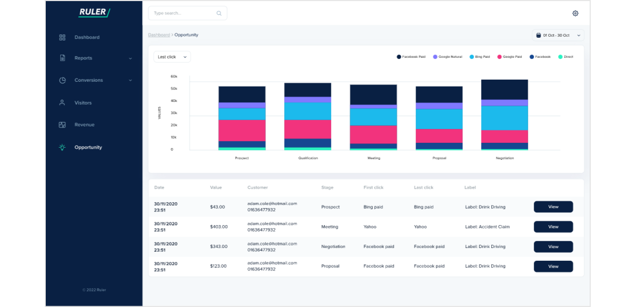Expand the 01 Oct - 30 Oct date range selector

[557, 34]
